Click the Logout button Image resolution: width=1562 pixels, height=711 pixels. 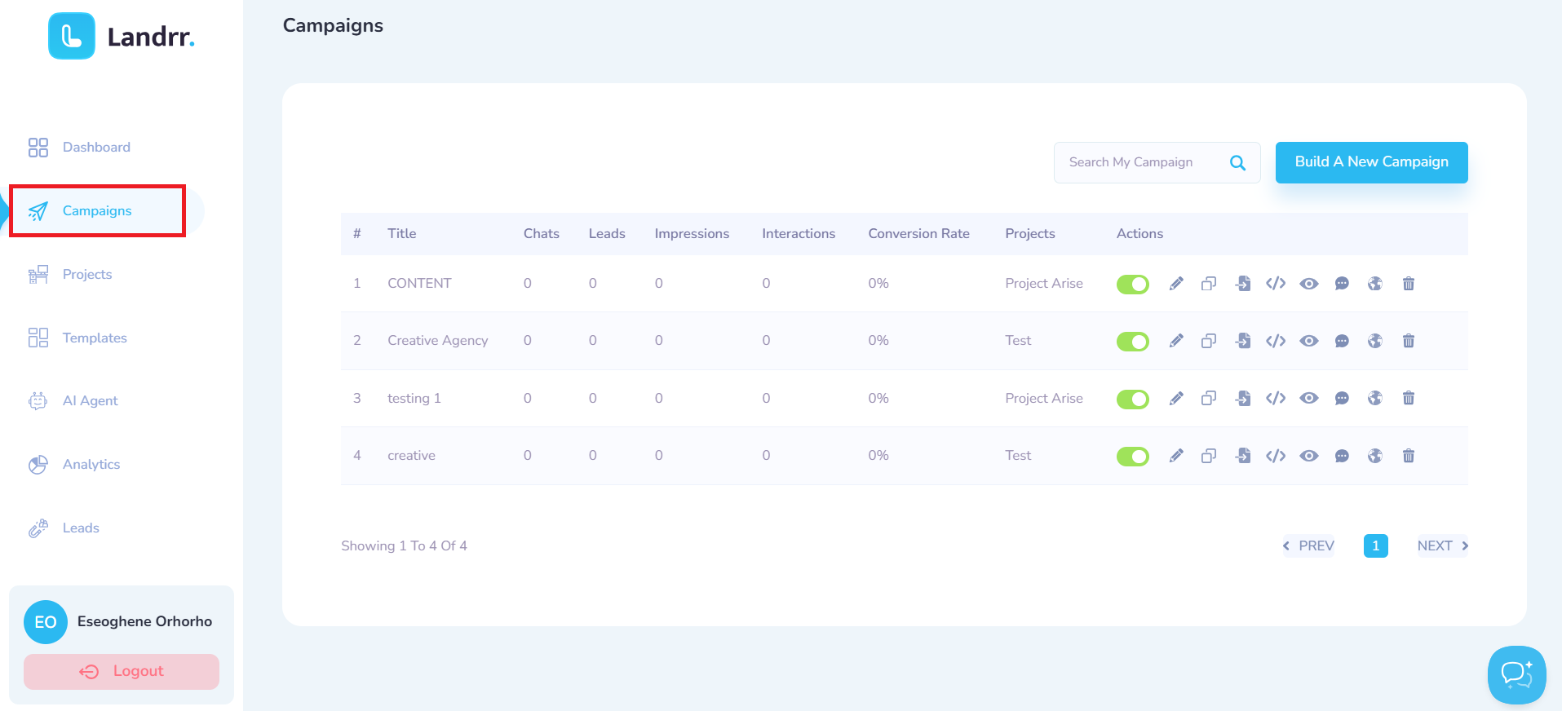[x=122, y=671]
